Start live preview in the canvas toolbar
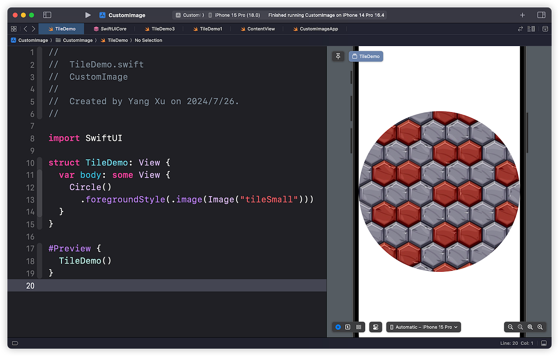559x356 pixels. tap(337, 327)
